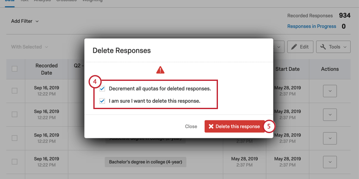Expand actions chevron for the Bachelor's degree row
Image resolution: width=359 pixels, height=179 pixels.
(330, 162)
